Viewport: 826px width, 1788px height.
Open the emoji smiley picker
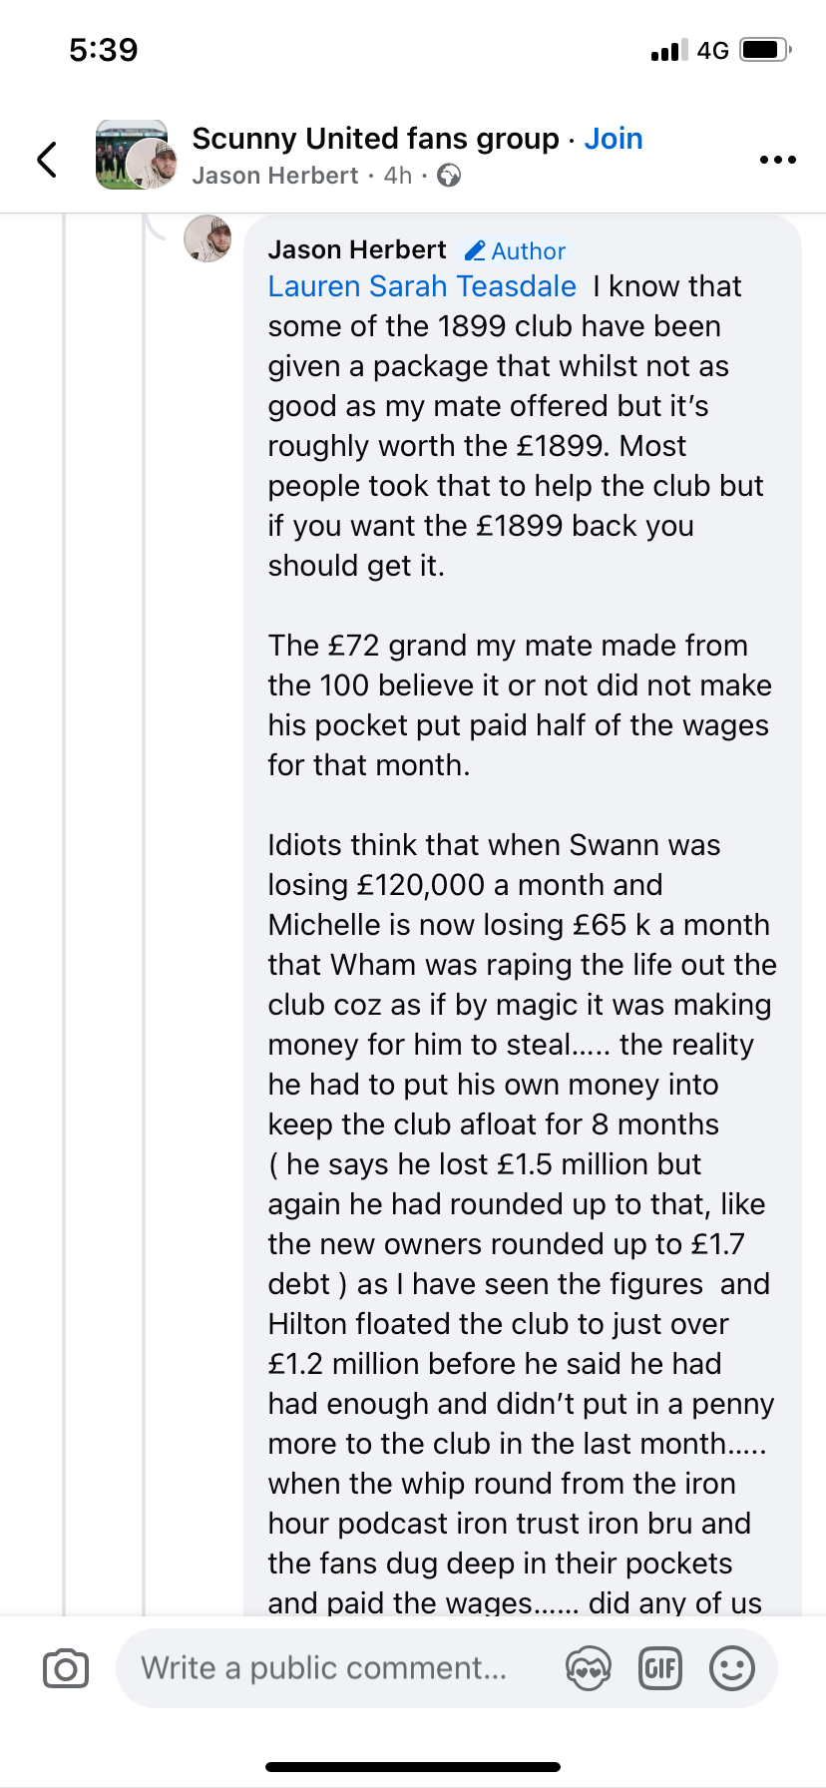pyautogui.click(x=731, y=1668)
